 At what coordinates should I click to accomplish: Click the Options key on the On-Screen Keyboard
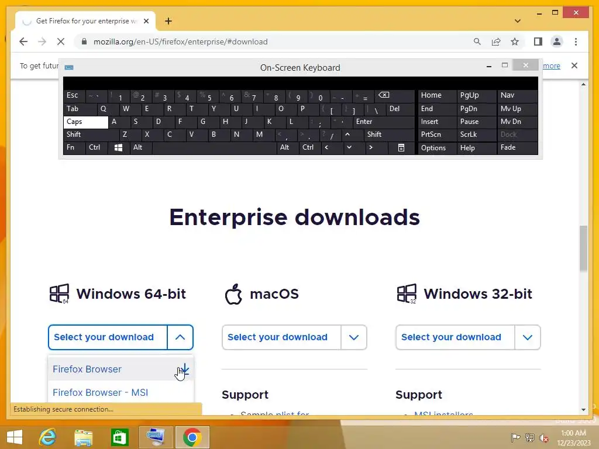pyautogui.click(x=437, y=148)
